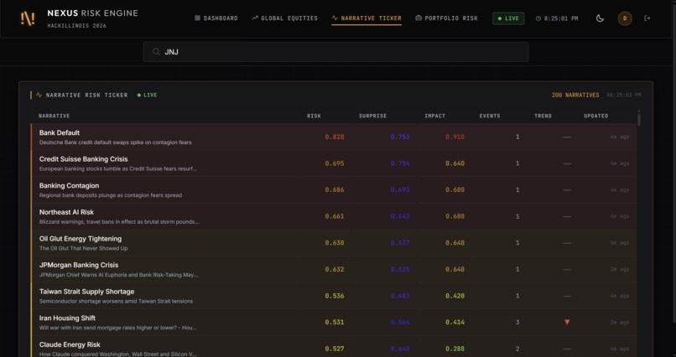Select Taiwan Strait Supply Shortage narrative

[x=334, y=296]
